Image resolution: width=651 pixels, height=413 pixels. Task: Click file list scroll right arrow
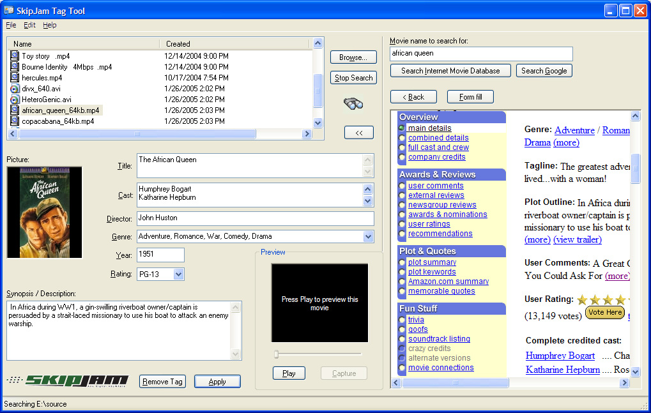click(x=307, y=133)
